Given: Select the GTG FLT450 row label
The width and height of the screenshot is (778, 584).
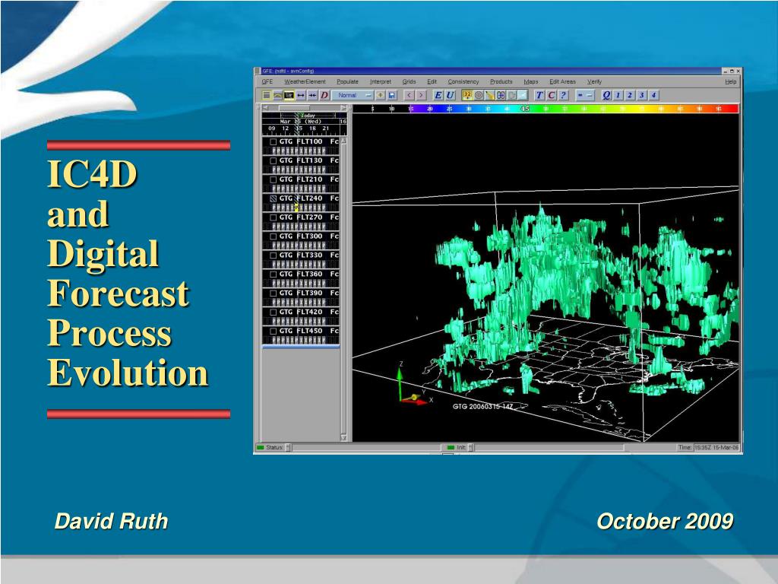Looking at the screenshot, I should click(x=301, y=331).
